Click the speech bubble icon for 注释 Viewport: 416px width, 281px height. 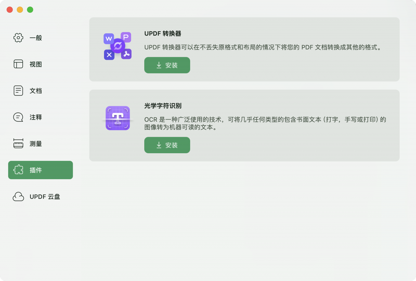click(18, 117)
